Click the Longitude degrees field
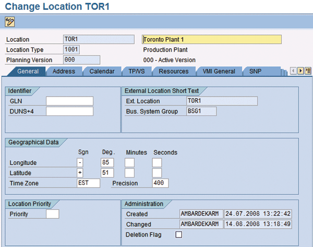 click(107, 163)
